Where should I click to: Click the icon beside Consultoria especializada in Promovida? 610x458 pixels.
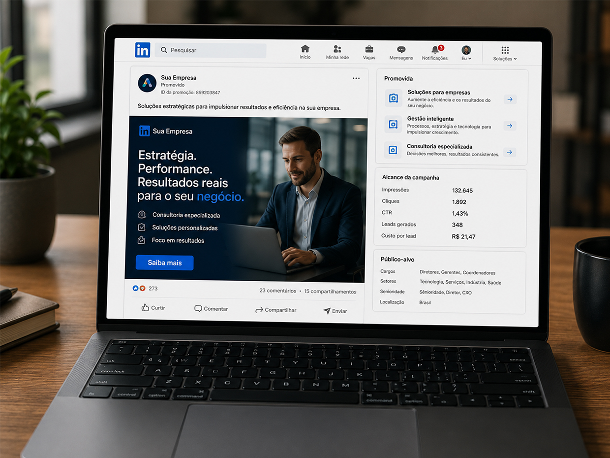tap(393, 150)
